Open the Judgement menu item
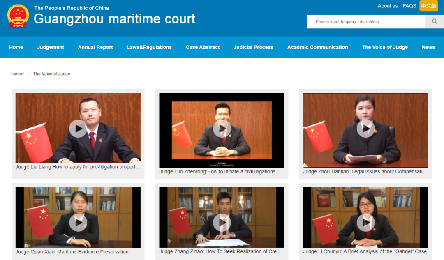The image size is (444, 260). click(51, 47)
